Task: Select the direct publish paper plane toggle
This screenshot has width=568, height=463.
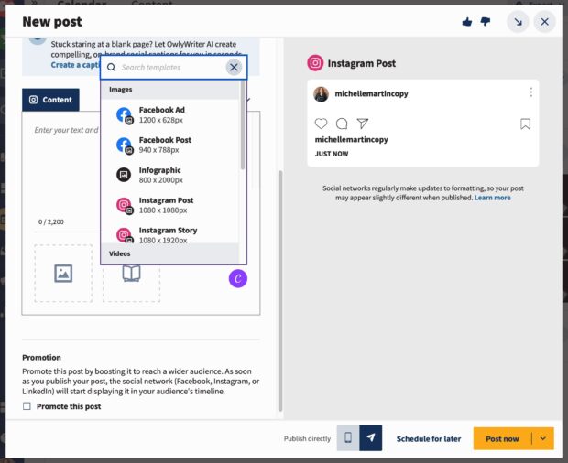Action: coord(371,438)
